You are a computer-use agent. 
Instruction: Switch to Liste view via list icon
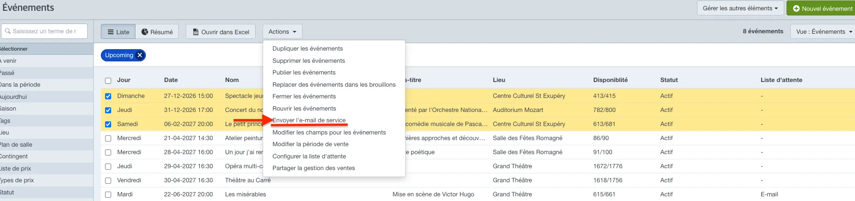111,32
